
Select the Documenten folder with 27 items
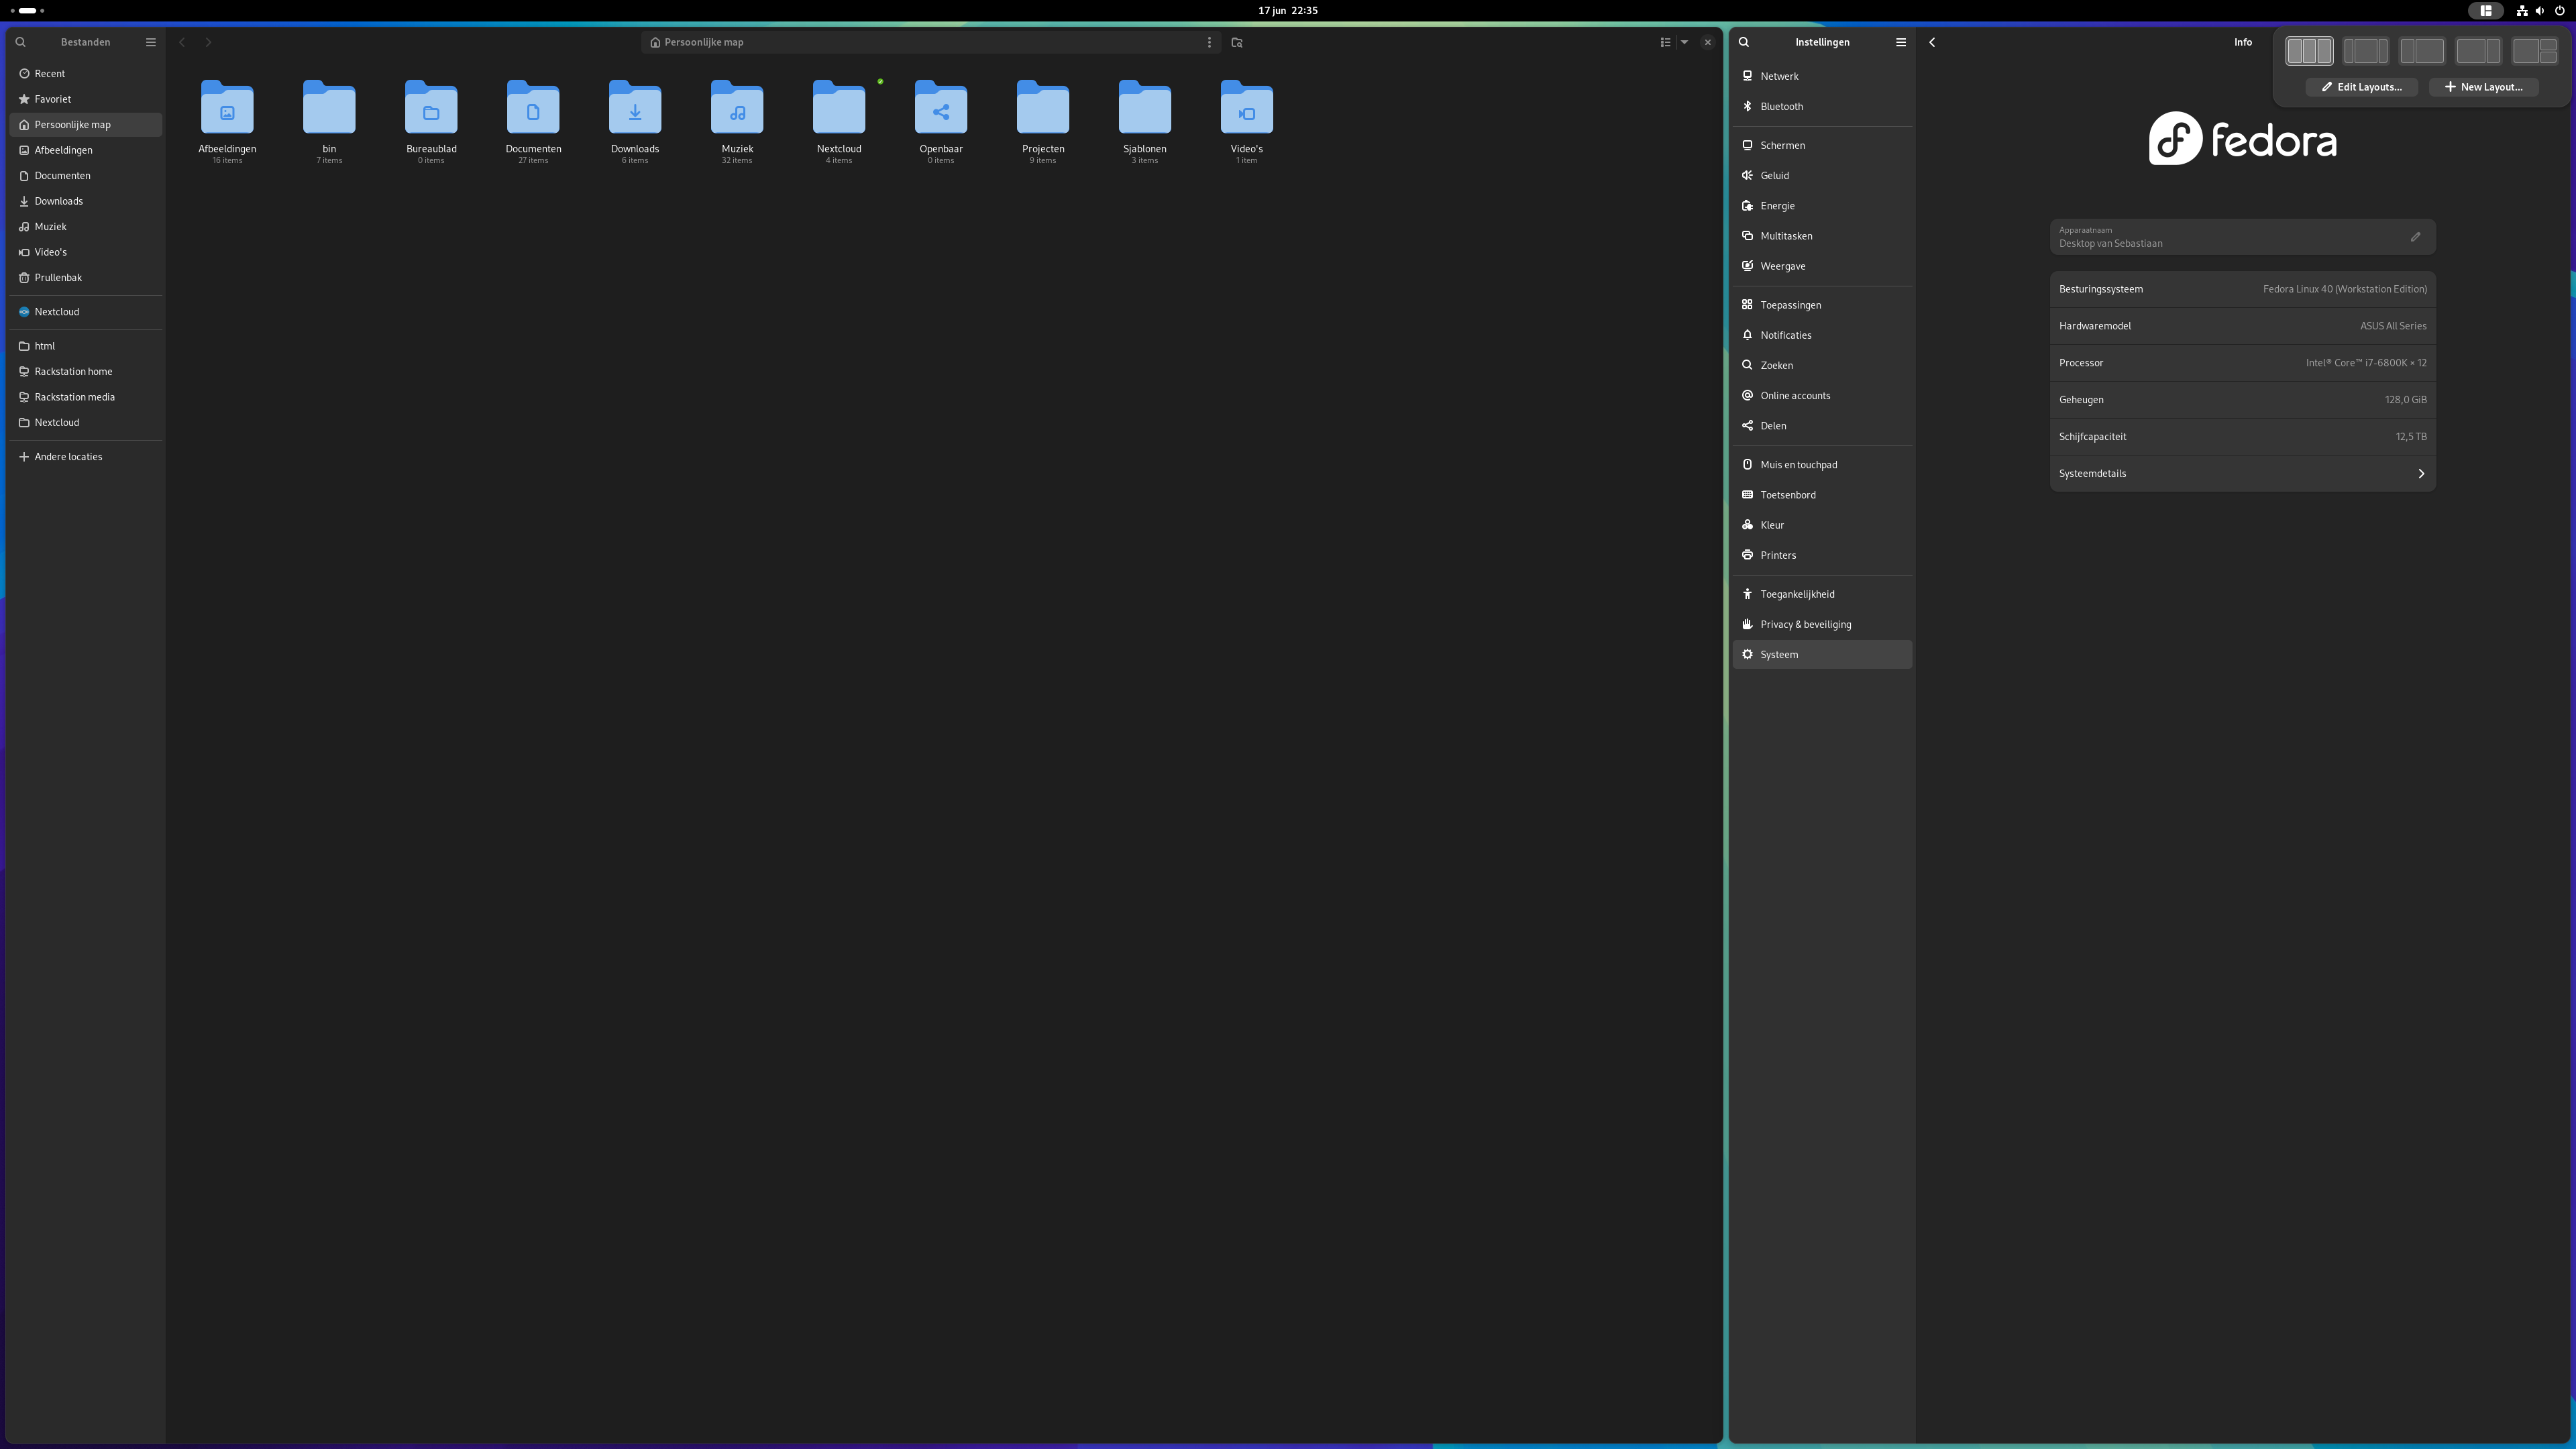tap(533, 107)
